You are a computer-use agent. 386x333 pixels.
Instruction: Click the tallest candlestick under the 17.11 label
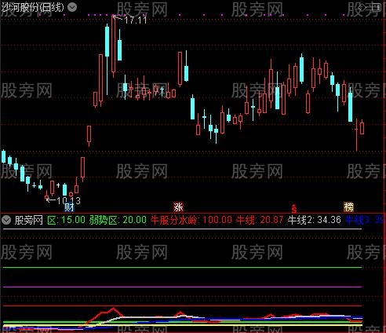click(x=114, y=46)
